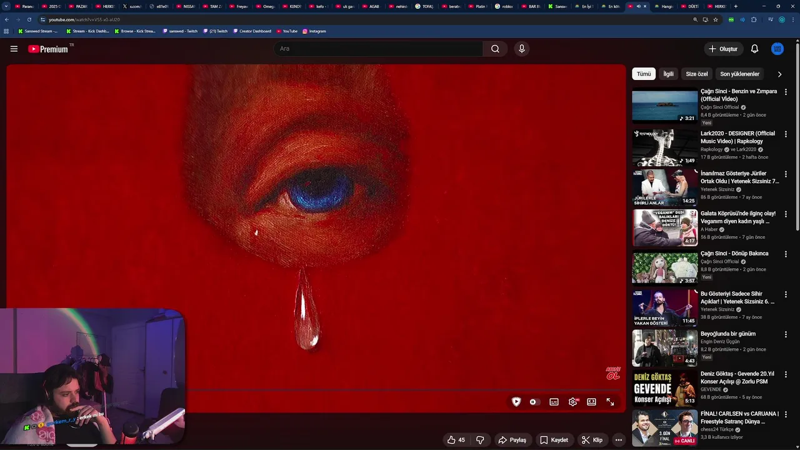Enter fullscreen in the video player
The width and height of the screenshot is (800, 450).
(x=610, y=402)
